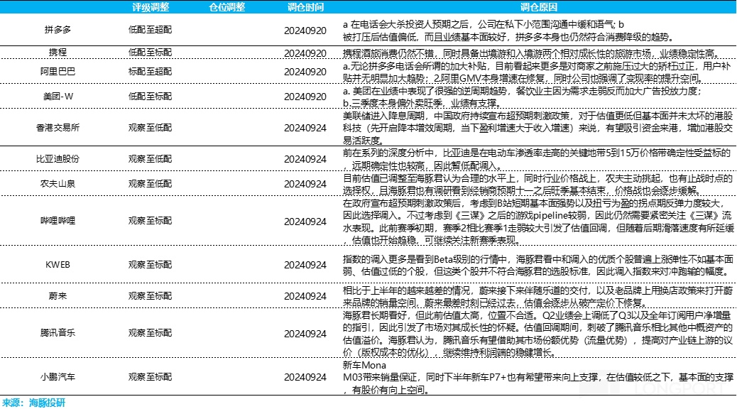Click the 阿里巴巴 adjustment reason text
Viewport: 737px width, 409px height.
coord(537,72)
